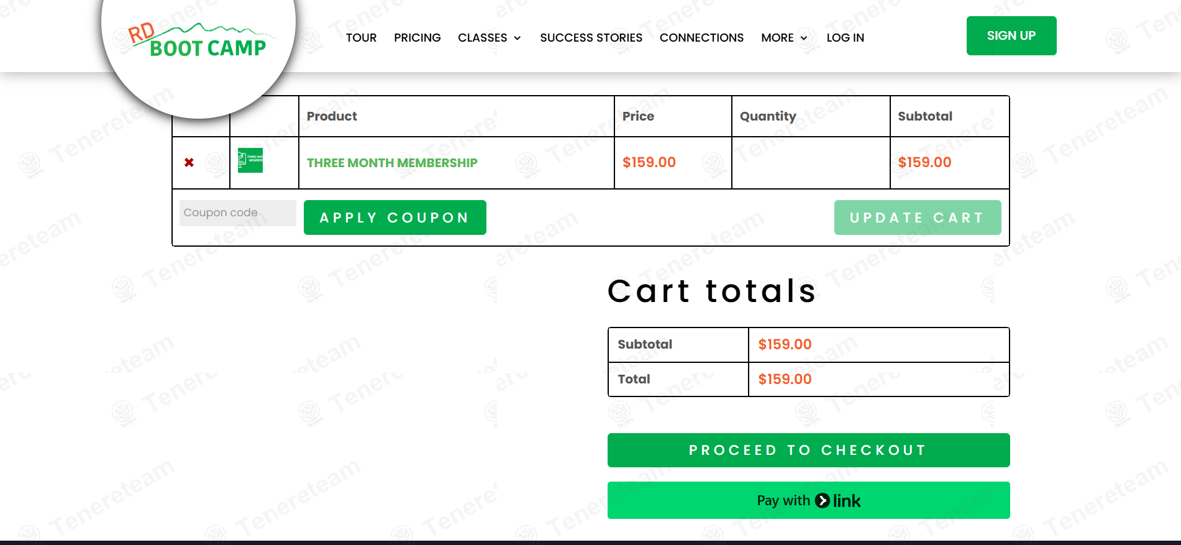The height and width of the screenshot is (545, 1181).
Task: Open the TOUR page
Action: coord(361,38)
